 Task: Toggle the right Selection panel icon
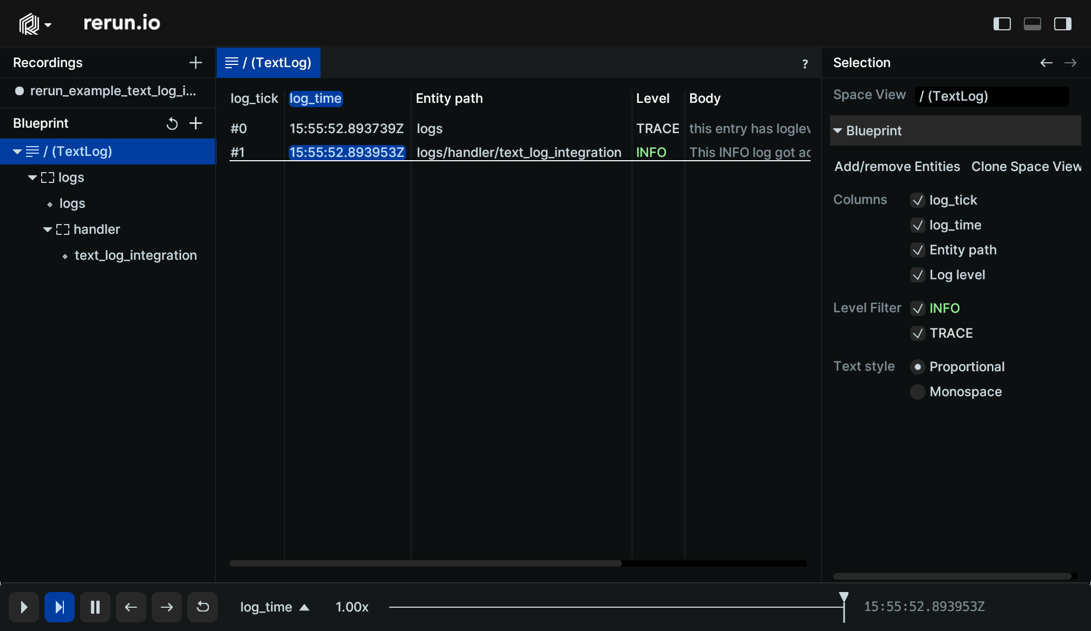pos(1063,24)
